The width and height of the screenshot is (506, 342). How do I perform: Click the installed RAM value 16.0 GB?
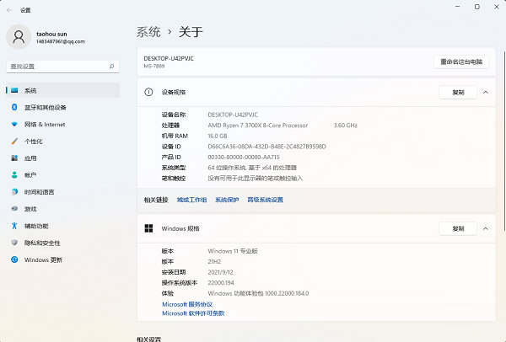click(x=218, y=136)
